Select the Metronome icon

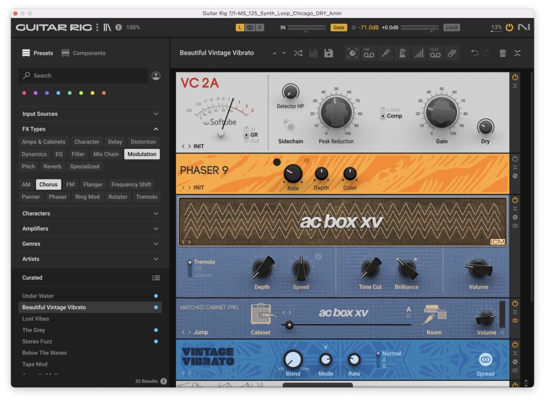pyautogui.click(x=403, y=53)
